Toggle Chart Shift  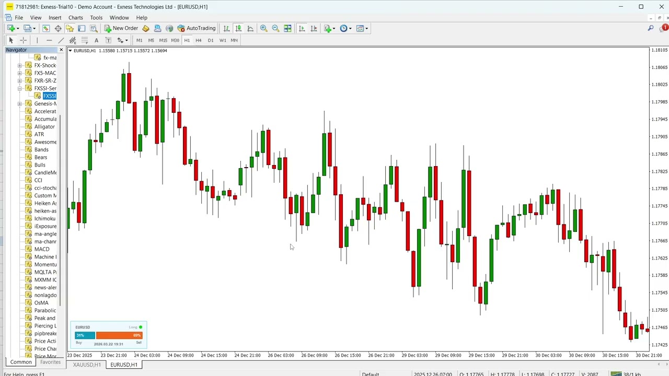coord(314,28)
